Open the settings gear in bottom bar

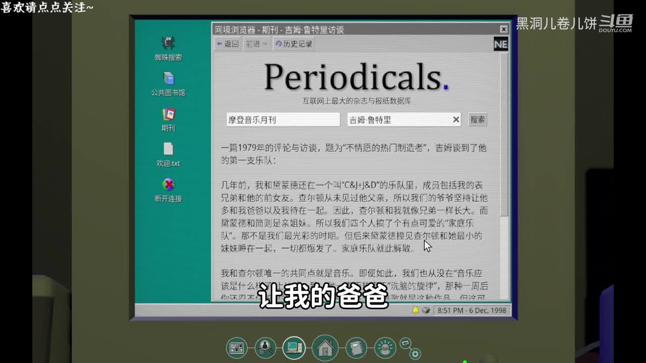(415, 354)
